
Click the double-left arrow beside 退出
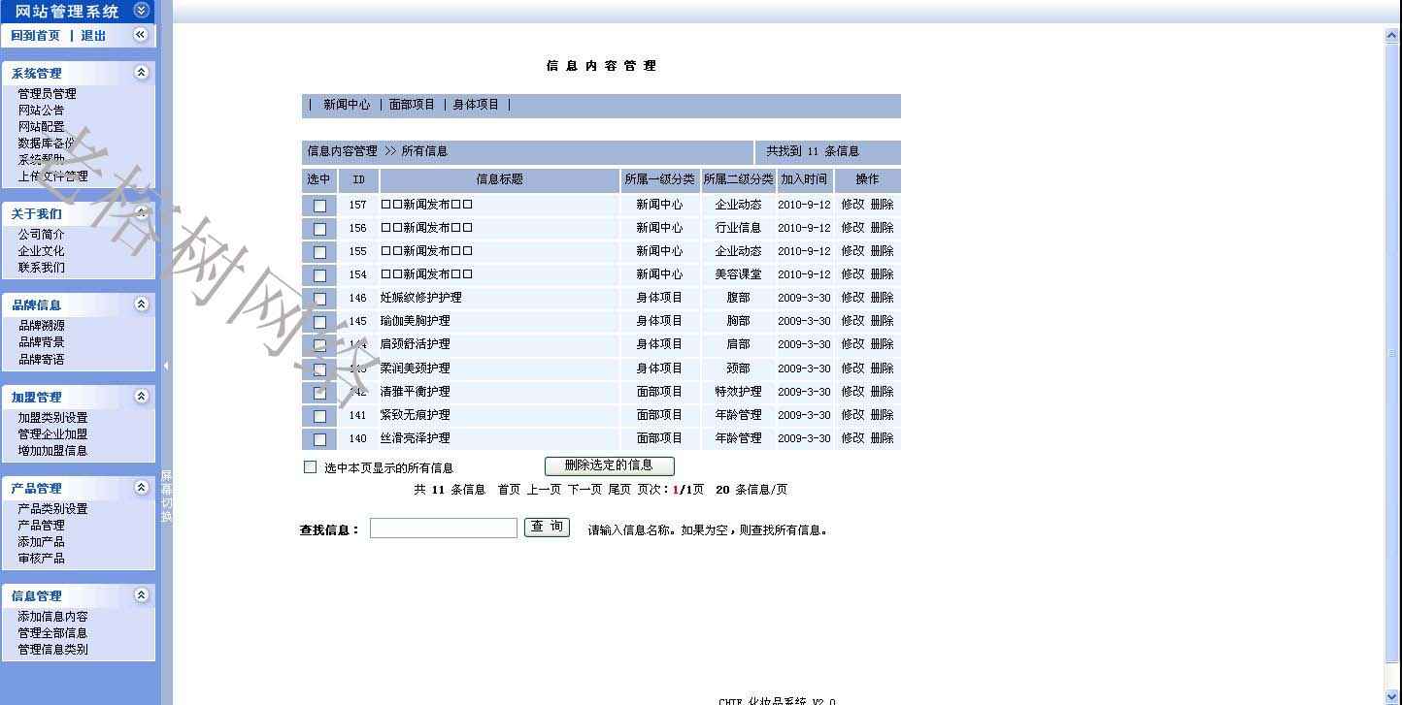[x=140, y=35]
